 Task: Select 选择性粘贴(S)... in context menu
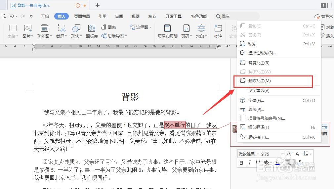279,53
